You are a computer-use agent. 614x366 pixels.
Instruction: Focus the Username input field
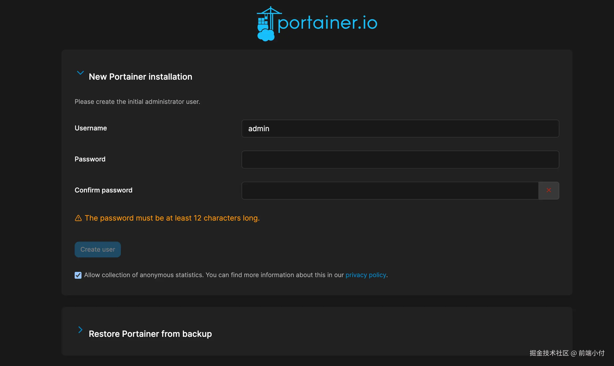point(400,129)
